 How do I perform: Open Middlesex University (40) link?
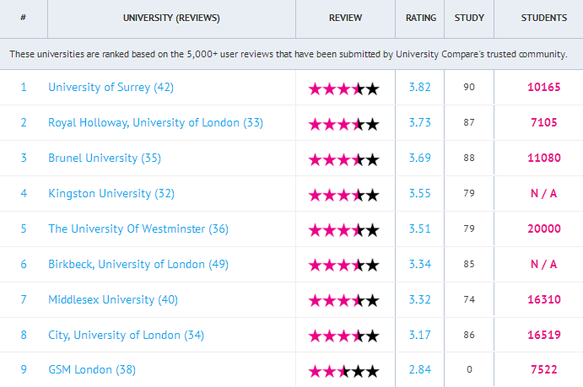pos(113,299)
